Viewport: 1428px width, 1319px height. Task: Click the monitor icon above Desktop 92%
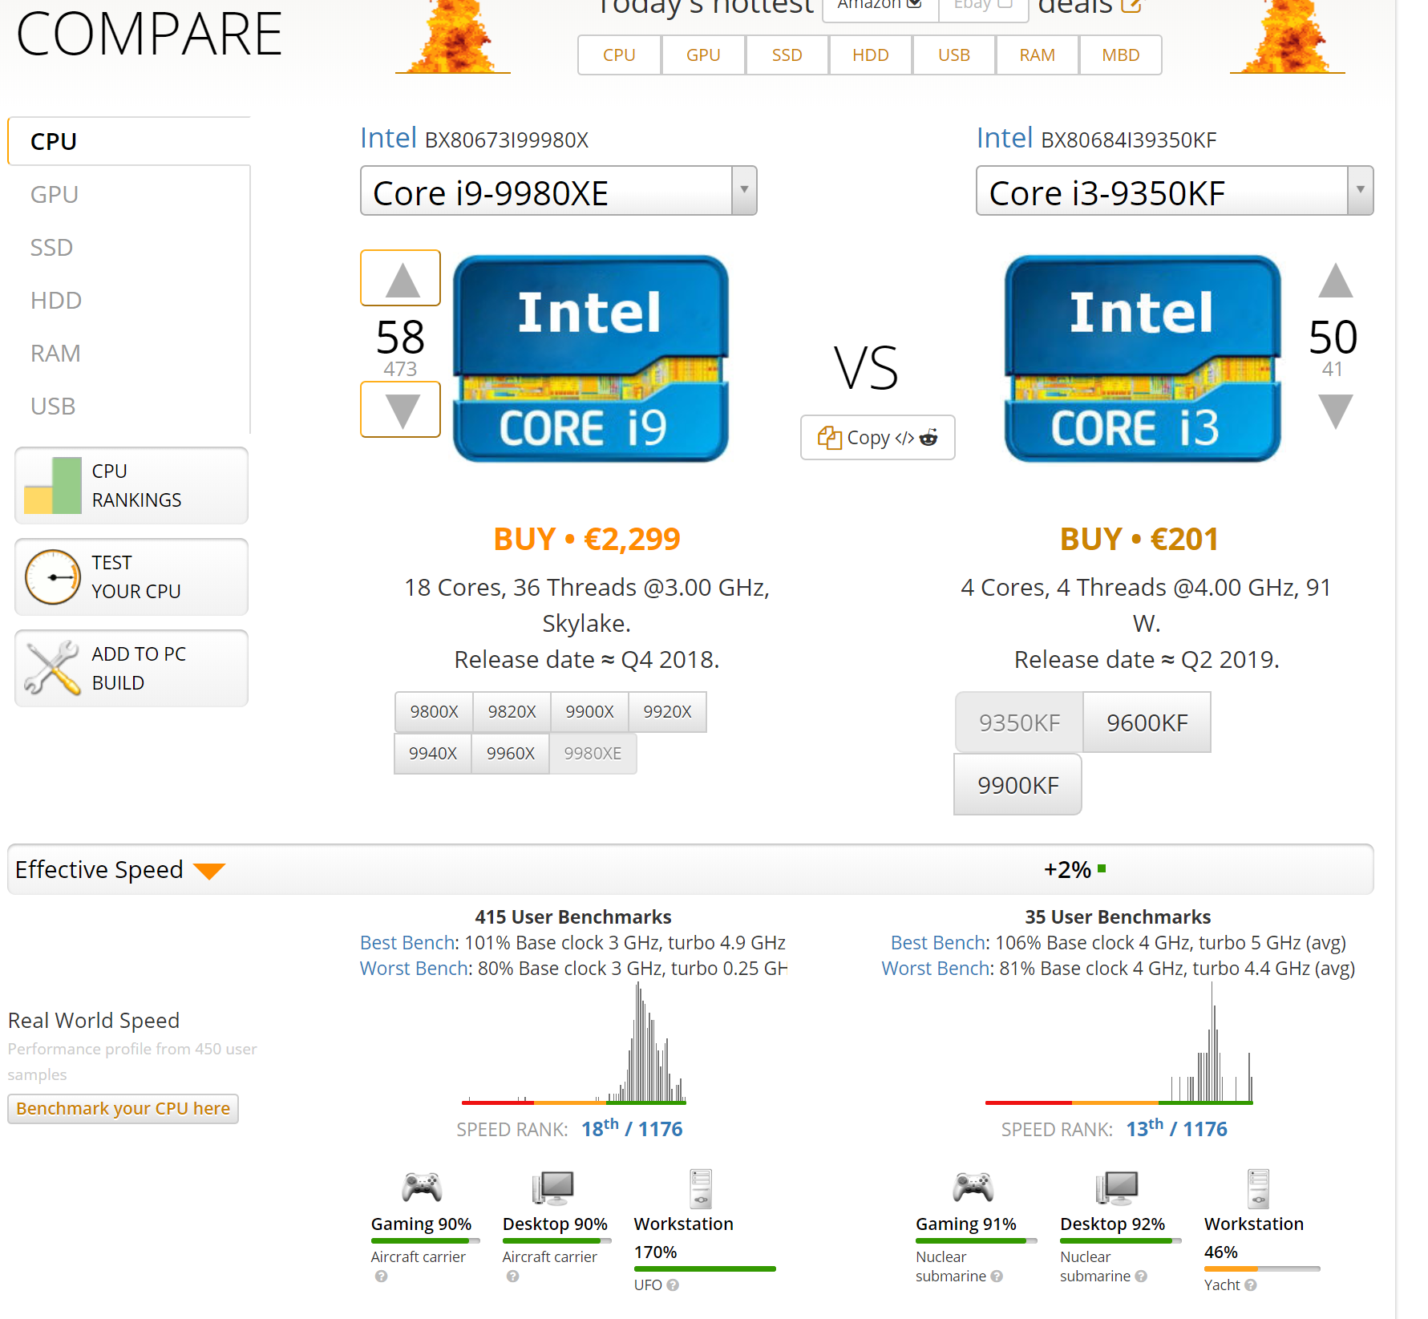click(1116, 1188)
